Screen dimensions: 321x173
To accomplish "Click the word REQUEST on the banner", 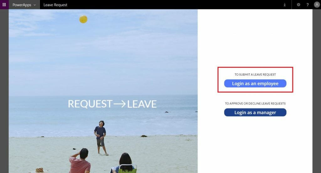I will coord(90,104).
